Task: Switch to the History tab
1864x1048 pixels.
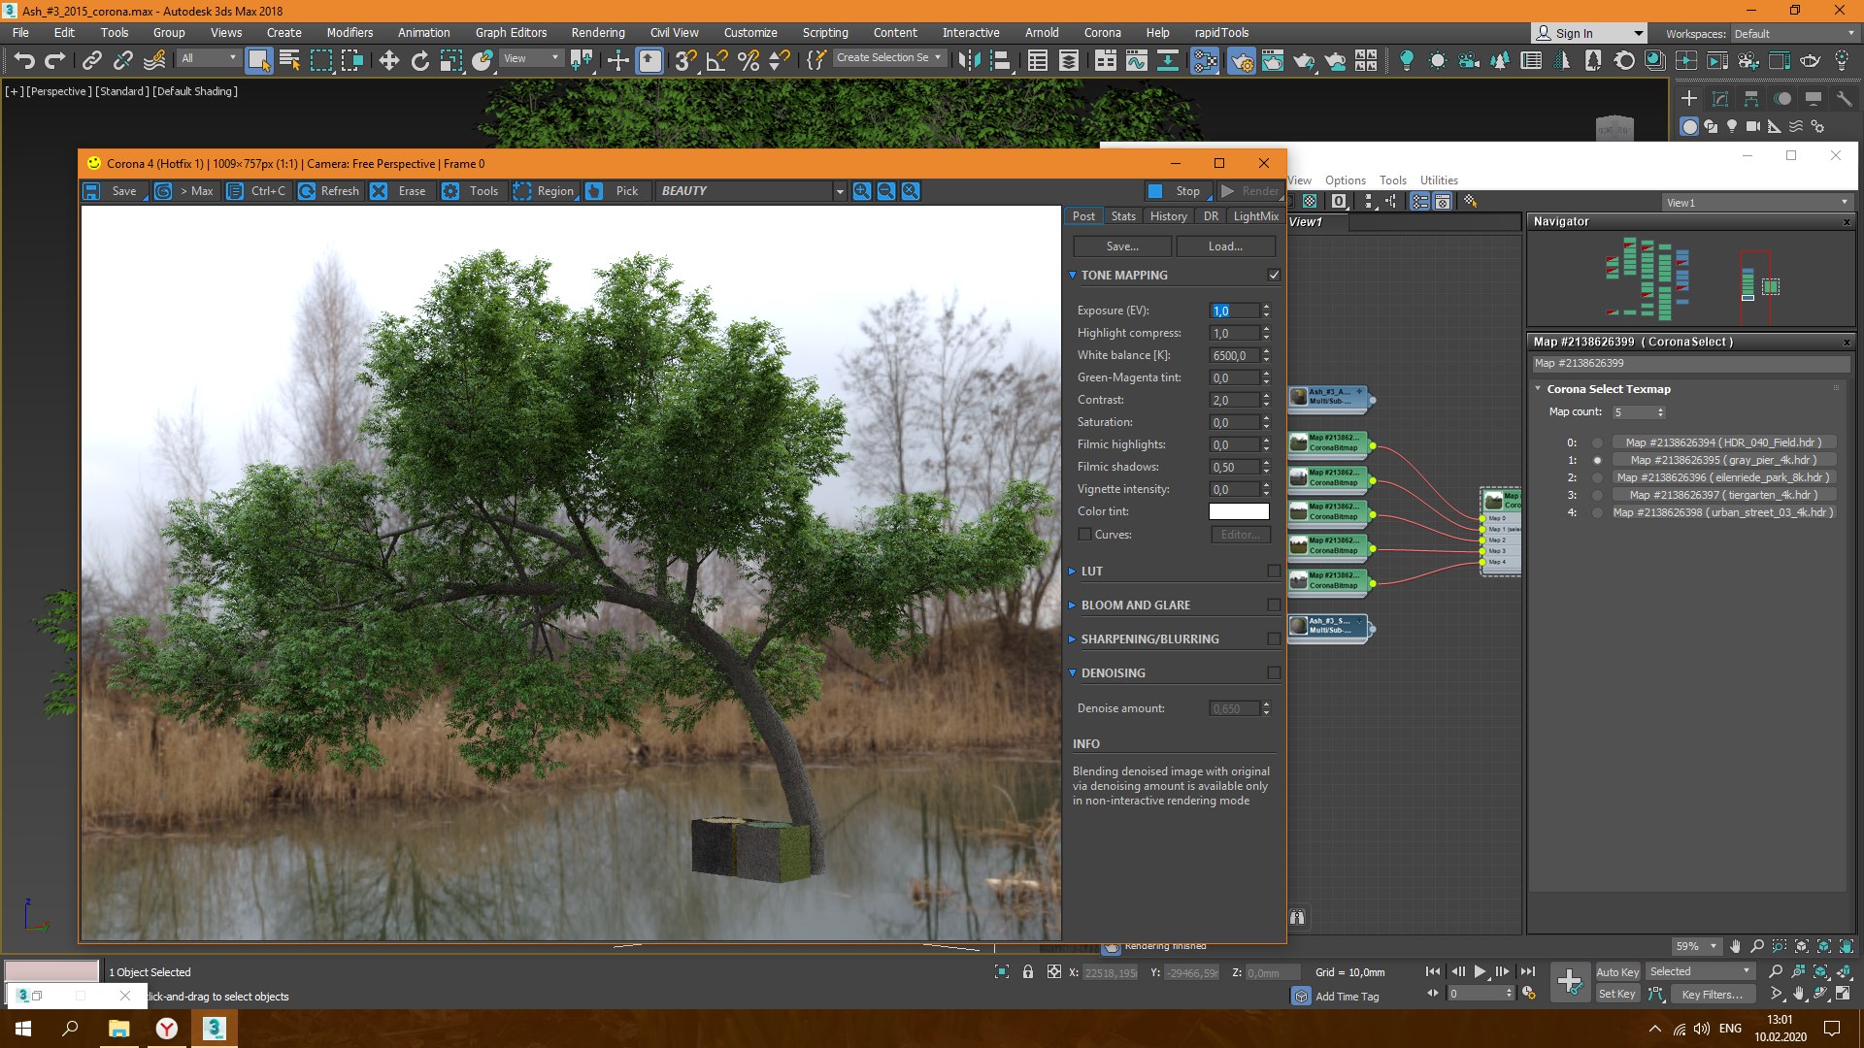Action: tap(1168, 216)
